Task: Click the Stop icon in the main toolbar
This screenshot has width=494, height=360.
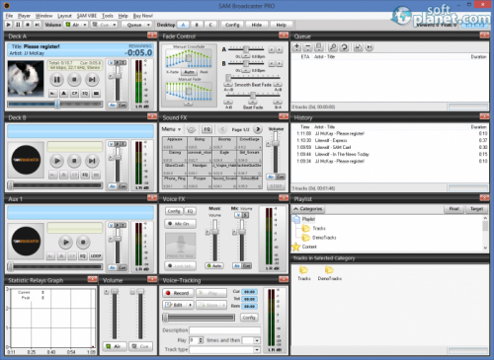Action: (28, 25)
